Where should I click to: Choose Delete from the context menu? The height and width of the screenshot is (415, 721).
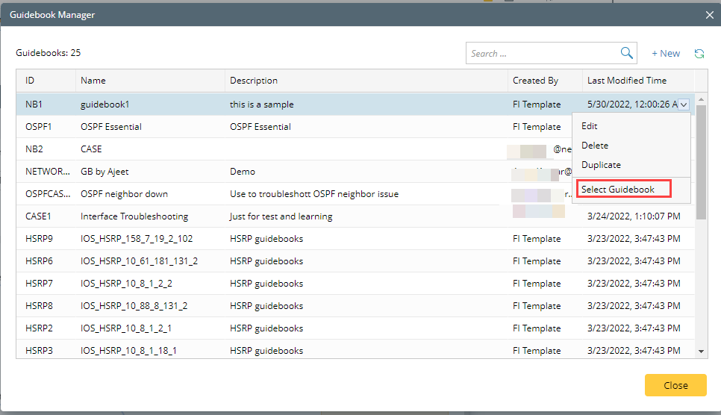(595, 146)
